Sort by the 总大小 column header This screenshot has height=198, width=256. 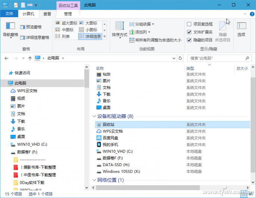tap(242, 68)
